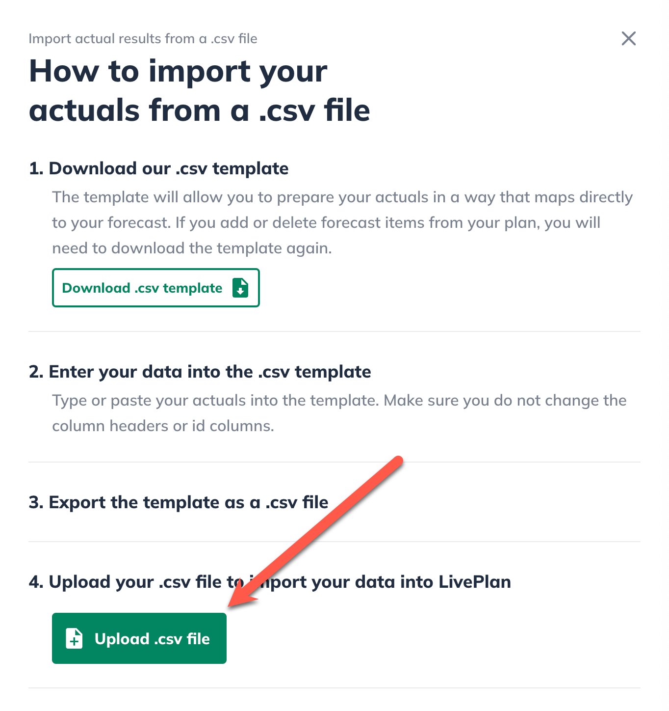Expand step 2 Enter your data heading
The image size is (669, 711).
point(200,372)
